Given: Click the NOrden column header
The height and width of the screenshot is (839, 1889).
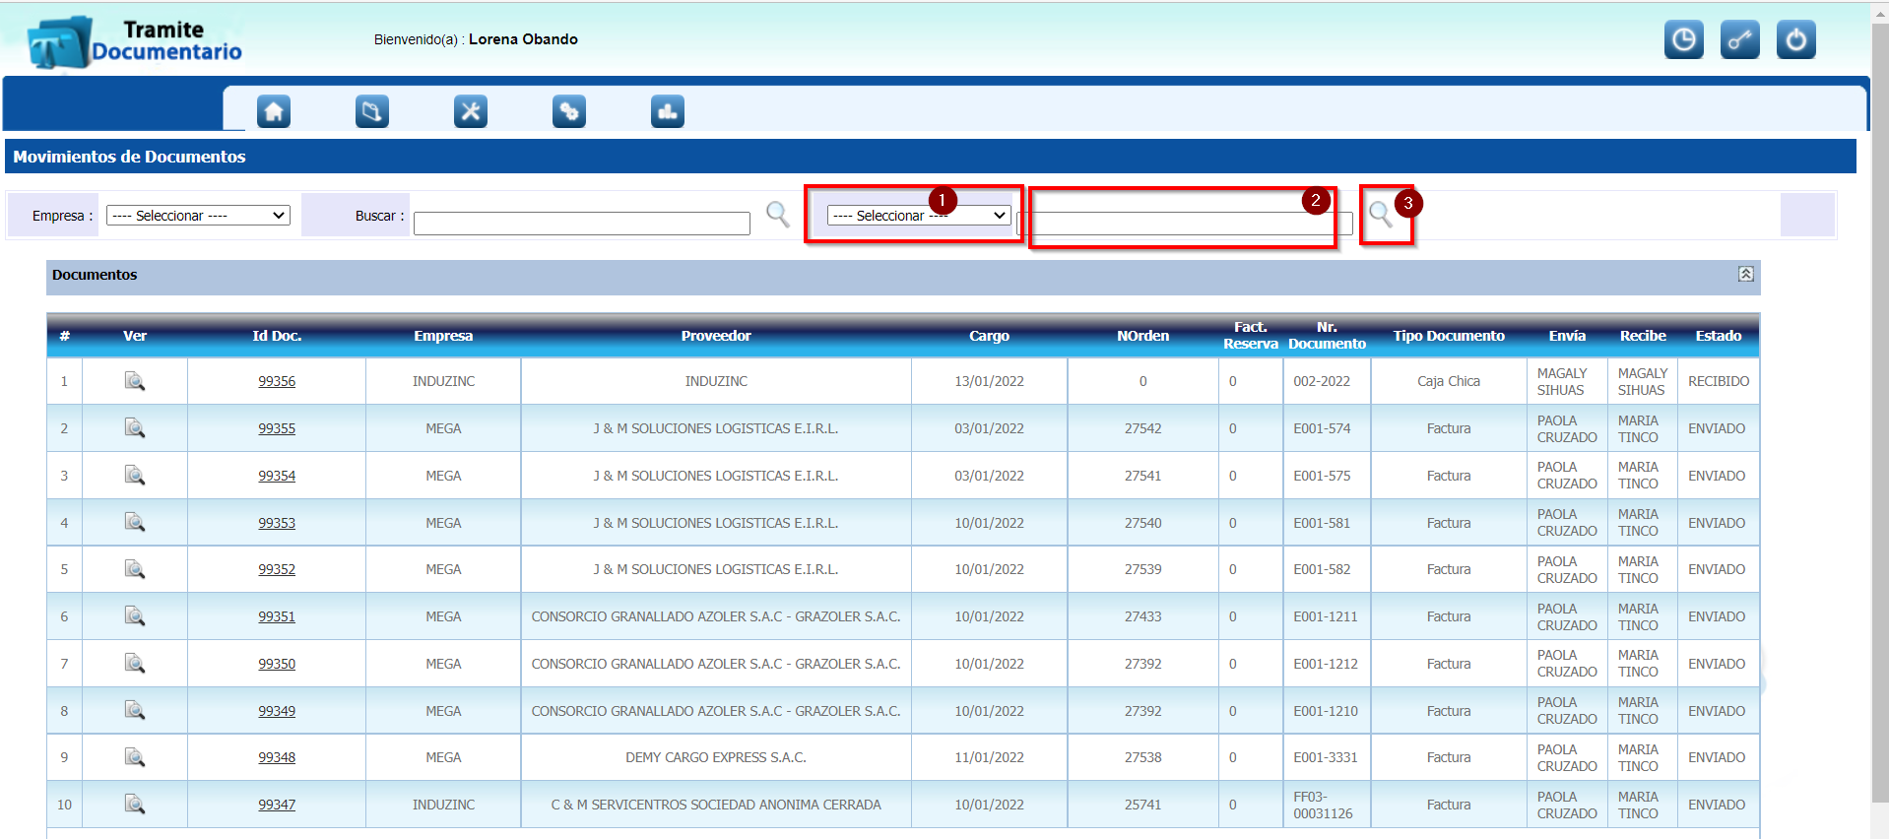Looking at the screenshot, I should coord(1142,336).
